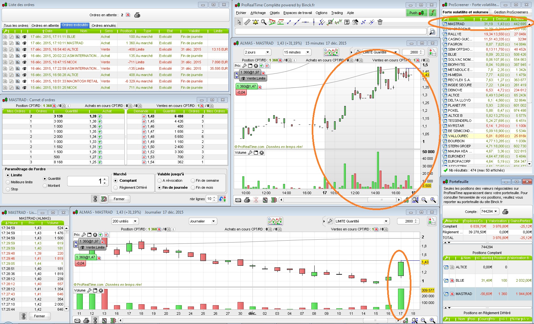Click the refresh arrows icon beside nbr lignes
Viewport: 534px width, 324px height.
223,199
